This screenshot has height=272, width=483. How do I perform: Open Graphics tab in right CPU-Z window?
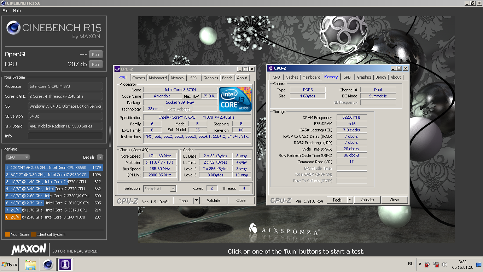coord(364,77)
